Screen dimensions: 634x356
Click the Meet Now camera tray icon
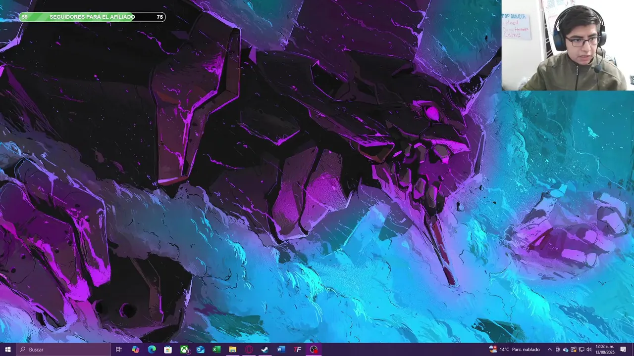point(558,350)
